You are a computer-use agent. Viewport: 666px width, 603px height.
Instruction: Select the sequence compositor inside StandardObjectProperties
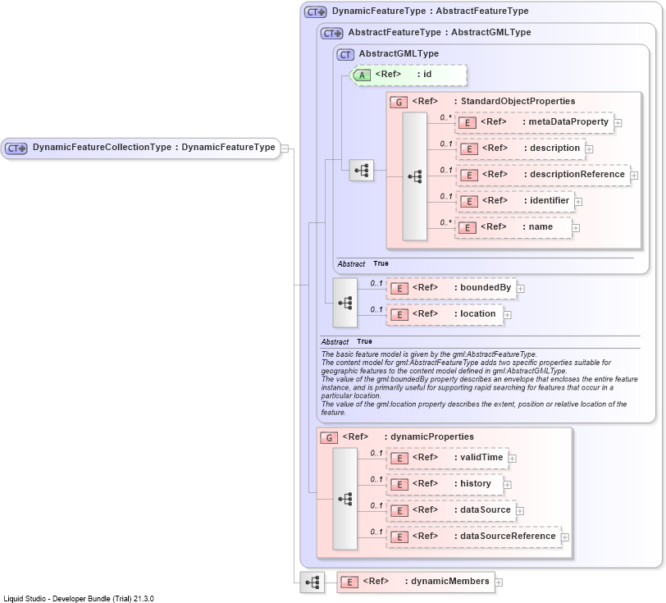(x=414, y=176)
